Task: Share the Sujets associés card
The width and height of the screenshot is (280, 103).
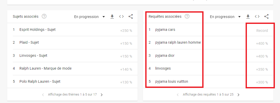Action: tap(131, 17)
